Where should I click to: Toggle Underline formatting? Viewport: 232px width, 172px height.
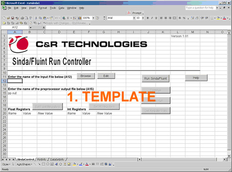156,18
